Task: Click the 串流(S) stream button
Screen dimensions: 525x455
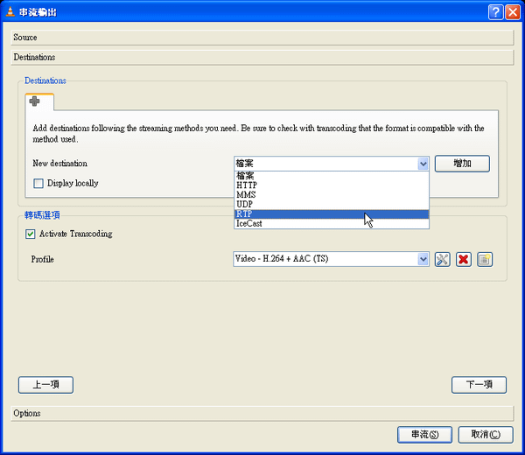Action: click(424, 435)
